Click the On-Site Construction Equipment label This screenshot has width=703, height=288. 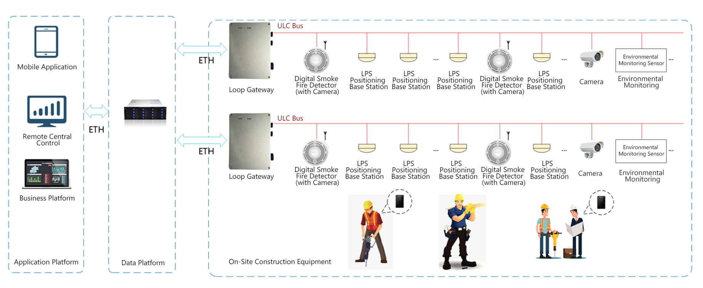(x=280, y=262)
